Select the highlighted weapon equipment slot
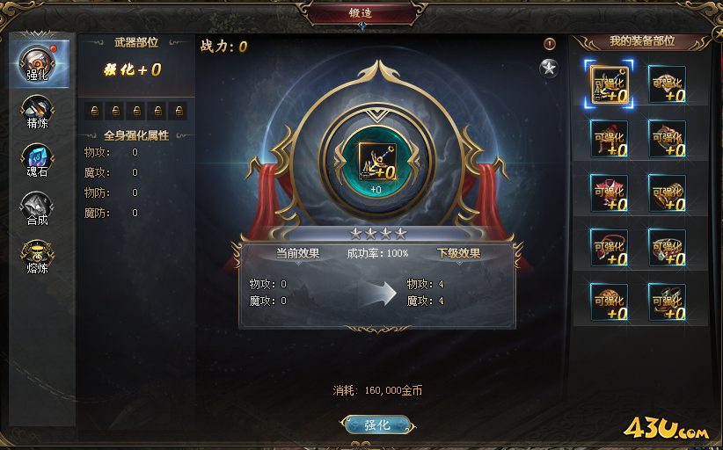 609,84
